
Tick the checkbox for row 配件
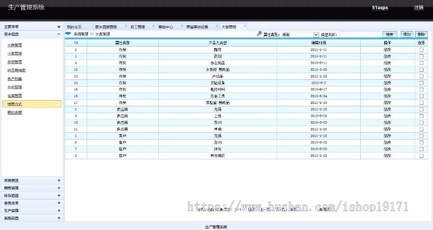(x=421, y=50)
